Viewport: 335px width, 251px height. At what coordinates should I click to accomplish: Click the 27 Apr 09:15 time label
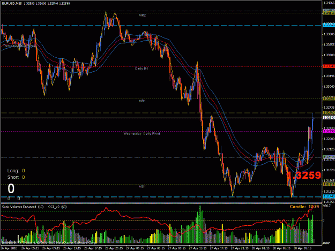pos(177,248)
